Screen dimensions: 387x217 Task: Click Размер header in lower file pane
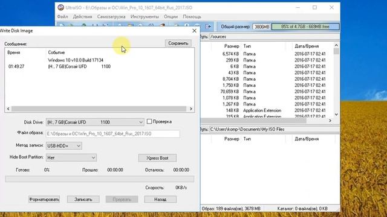pos(232,139)
